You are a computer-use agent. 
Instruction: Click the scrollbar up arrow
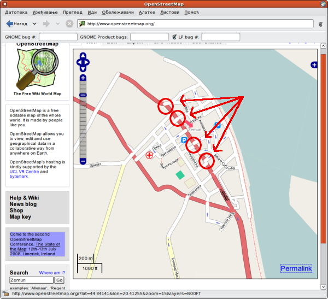tap(323, 45)
